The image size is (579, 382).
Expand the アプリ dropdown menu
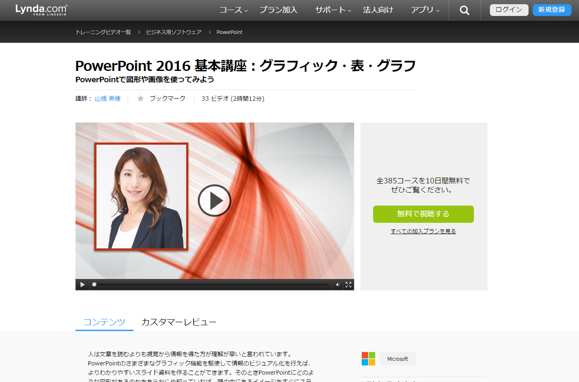tap(425, 10)
